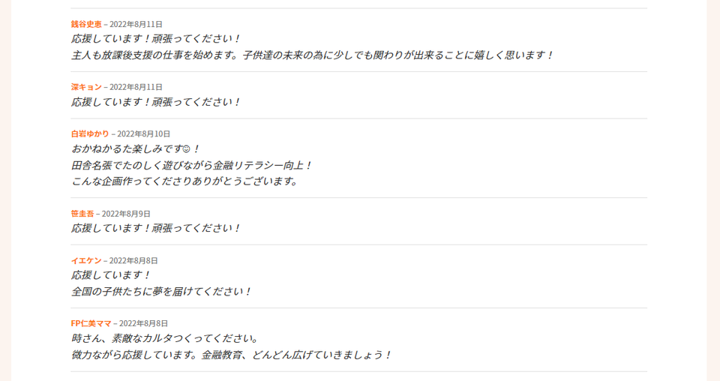Click the こんな企画作ってくださり thank-you line
The width and height of the screenshot is (720, 381).
[x=184, y=181]
